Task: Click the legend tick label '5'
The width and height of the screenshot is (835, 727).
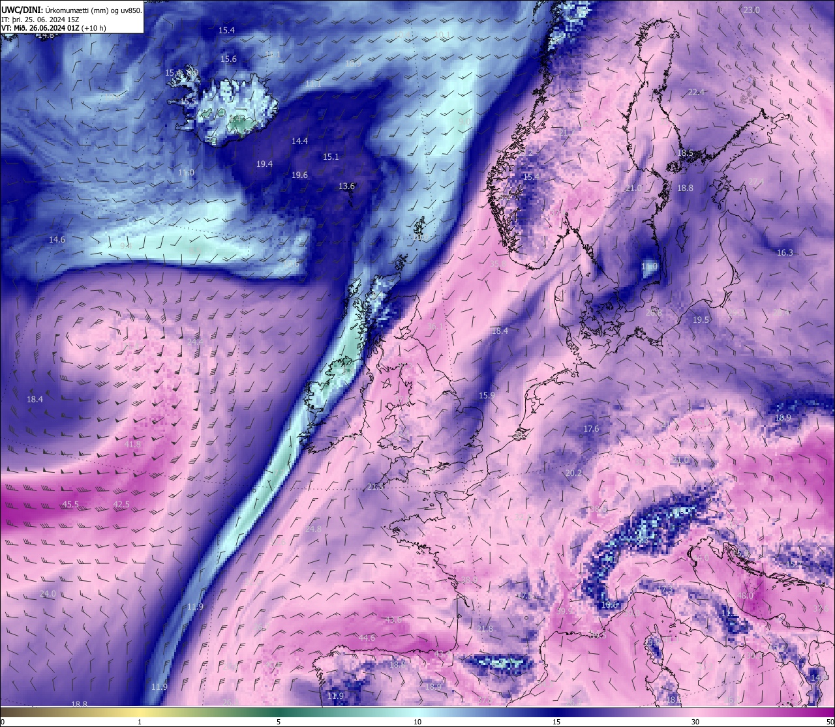Action: tap(279, 722)
